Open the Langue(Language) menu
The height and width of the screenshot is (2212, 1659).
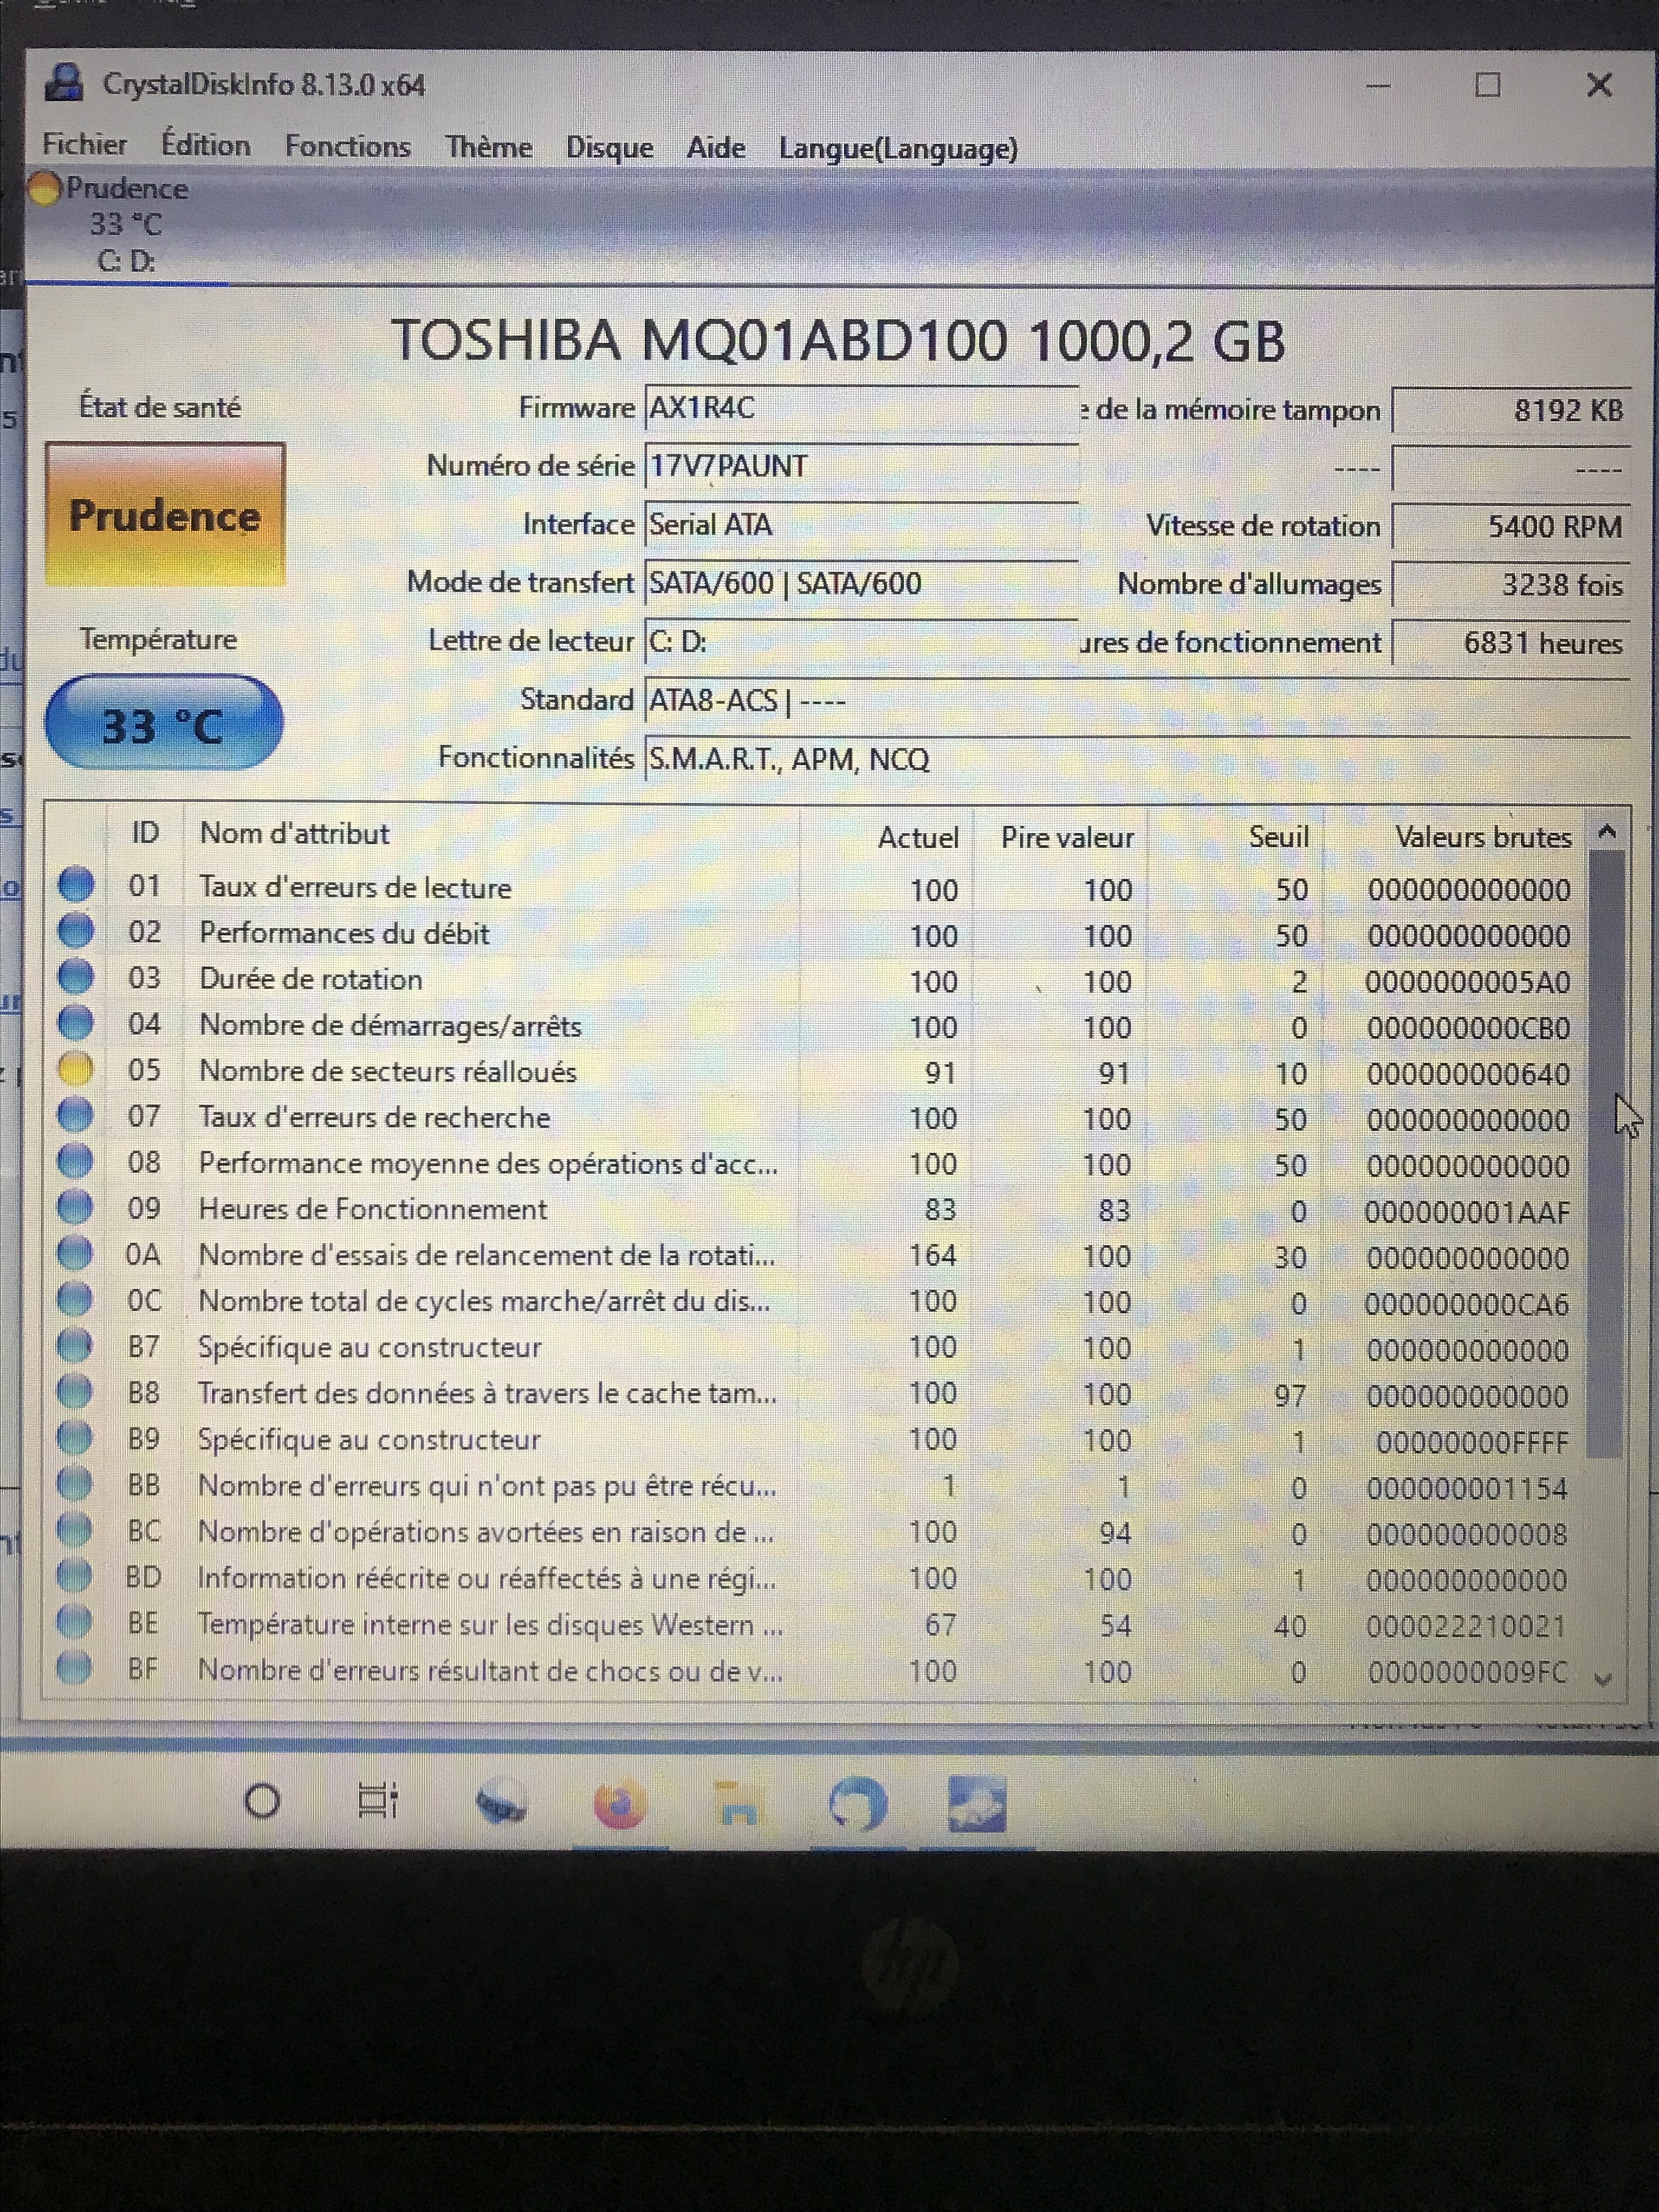point(898,148)
